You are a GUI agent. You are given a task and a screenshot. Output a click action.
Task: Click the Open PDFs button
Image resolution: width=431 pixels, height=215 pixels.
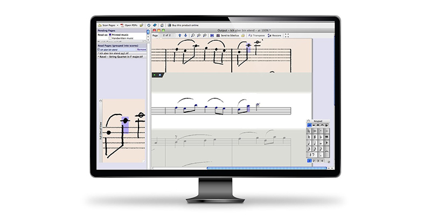coord(129,25)
